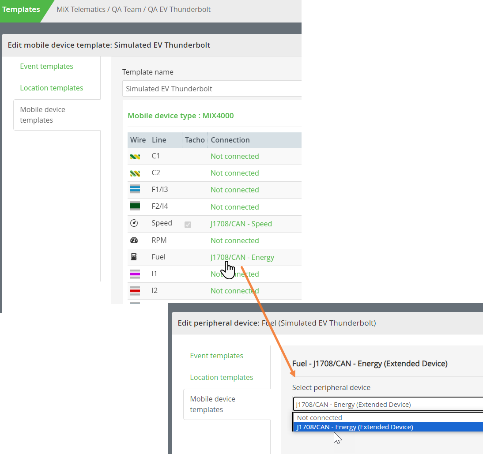Click the RPM dial icon
The width and height of the screenshot is (483, 454).
point(134,240)
